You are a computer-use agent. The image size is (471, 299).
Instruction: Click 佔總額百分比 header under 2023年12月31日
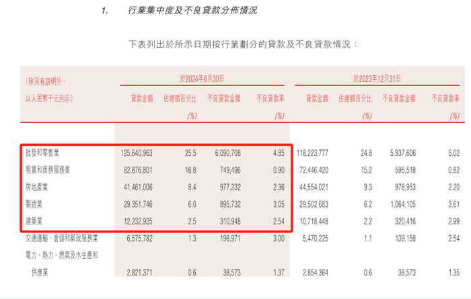[355, 98]
